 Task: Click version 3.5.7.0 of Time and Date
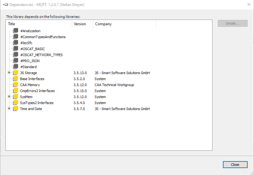pyautogui.click(x=79, y=109)
